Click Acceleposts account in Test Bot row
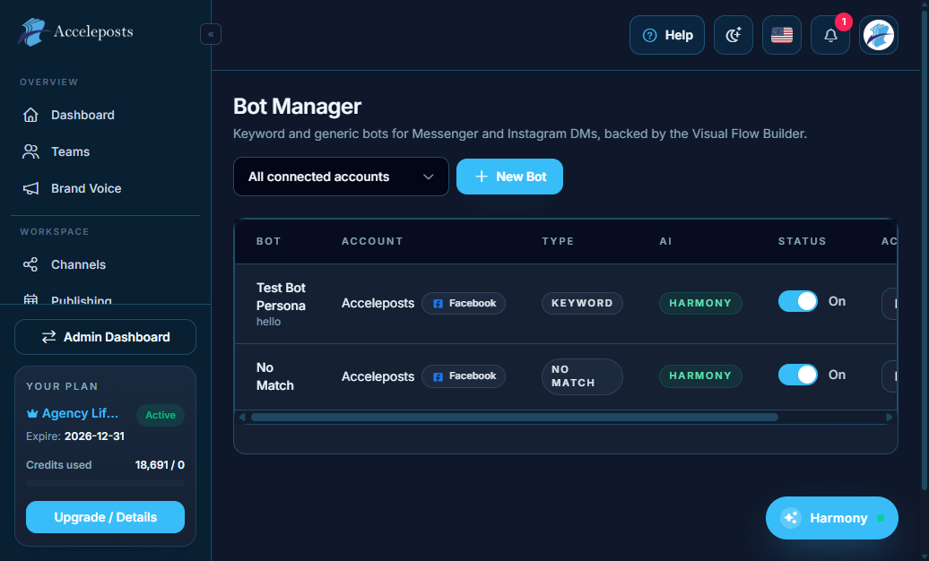929x561 pixels. point(378,303)
